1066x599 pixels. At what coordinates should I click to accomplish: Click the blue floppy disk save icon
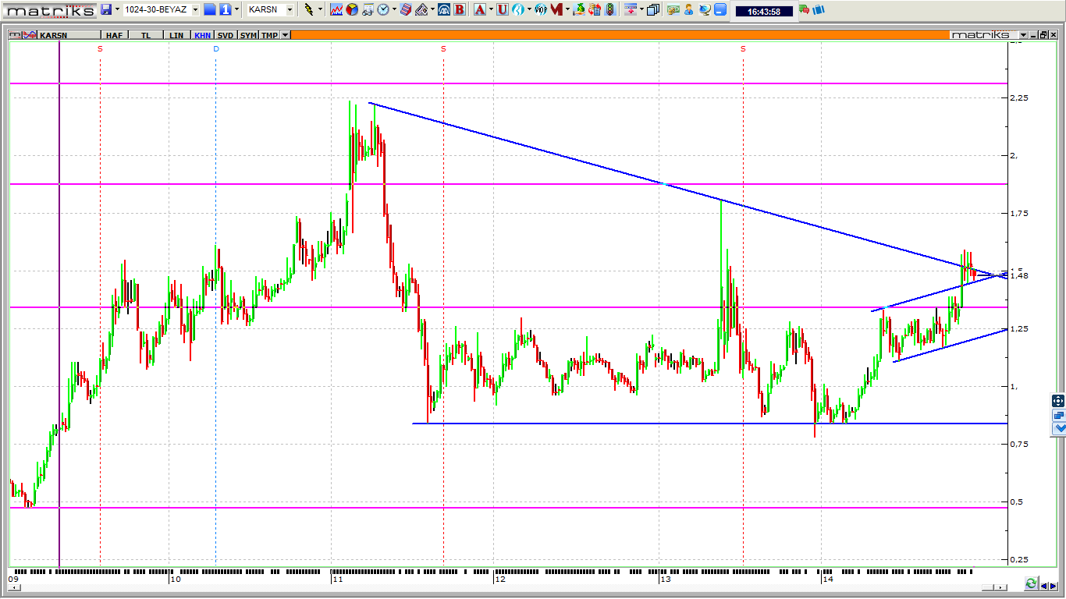pos(106,9)
